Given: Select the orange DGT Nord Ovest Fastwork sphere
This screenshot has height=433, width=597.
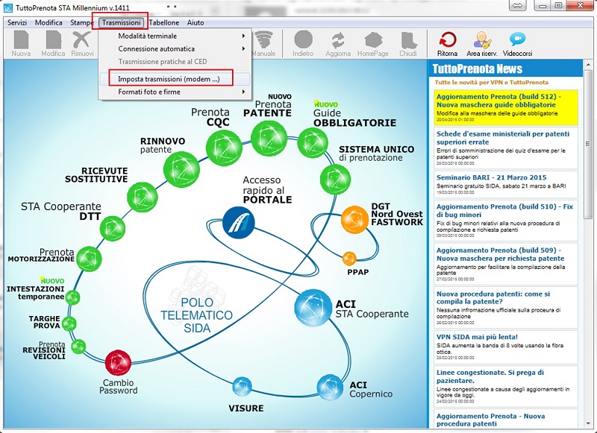Looking at the screenshot, I should [x=354, y=221].
